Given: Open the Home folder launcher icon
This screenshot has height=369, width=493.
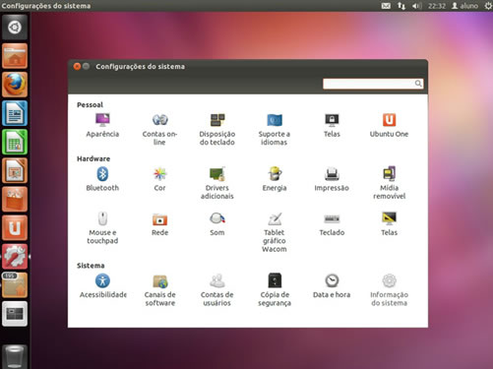Looking at the screenshot, I should pos(15,56).
